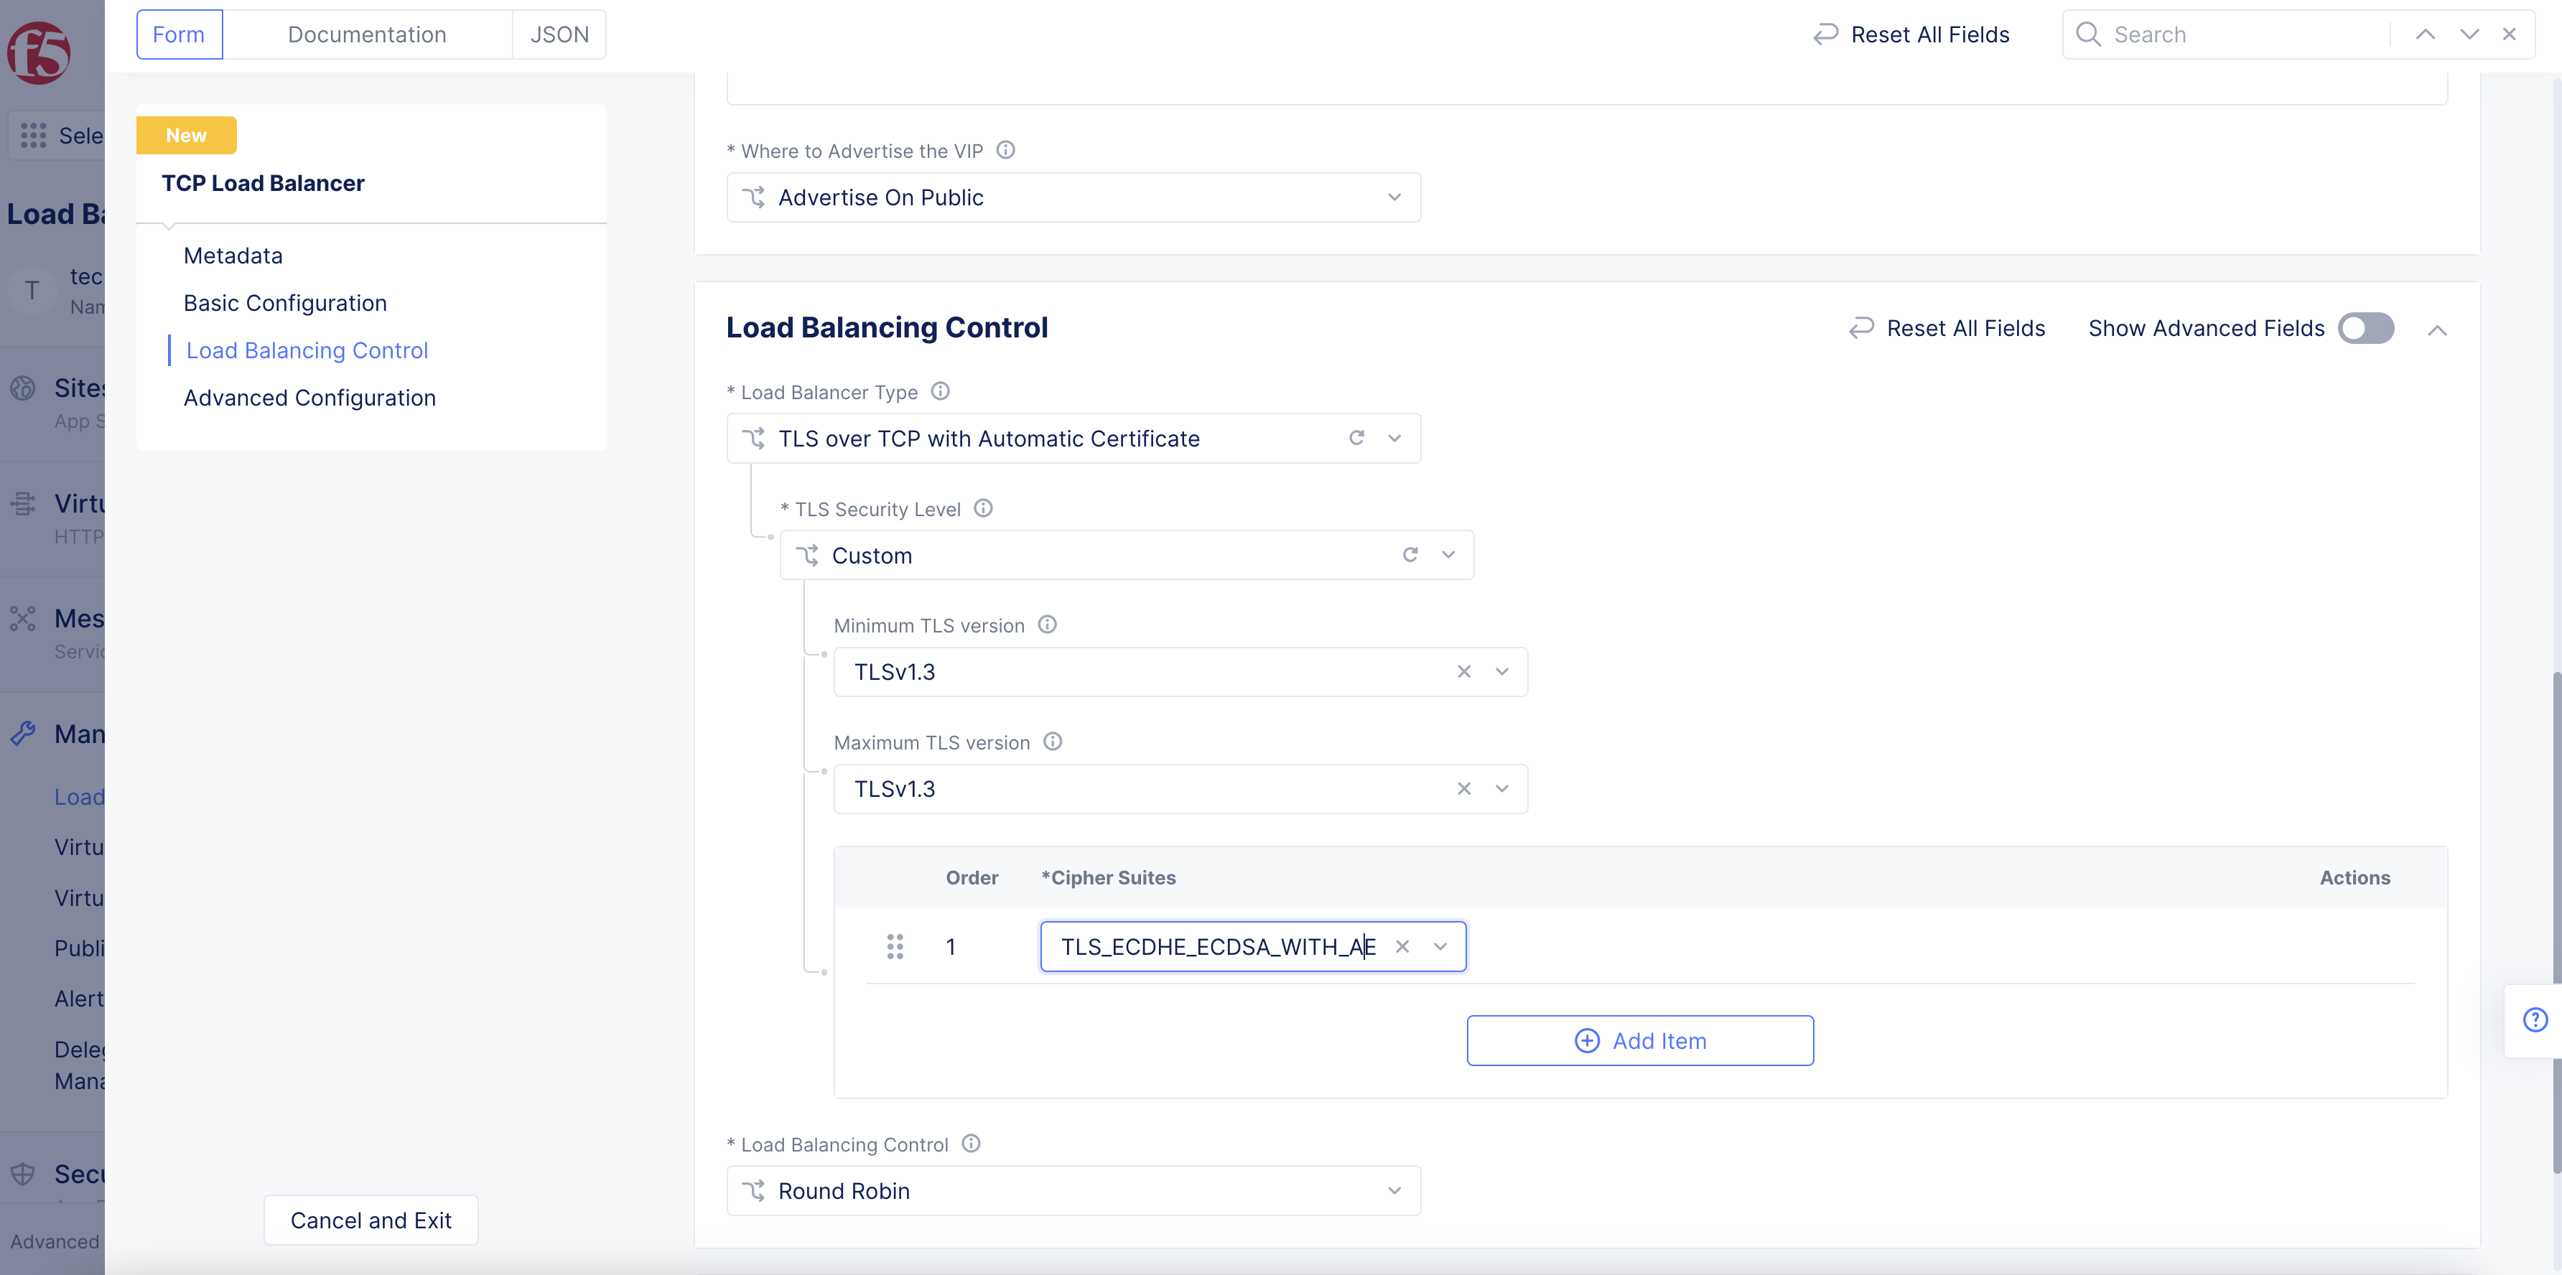Screen dimensions: 2562x1275
Task: Click the Security shield icon in the sidebar
Action: (24, 1174)
